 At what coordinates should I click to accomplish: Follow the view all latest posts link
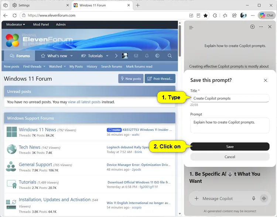click(84, 102)
